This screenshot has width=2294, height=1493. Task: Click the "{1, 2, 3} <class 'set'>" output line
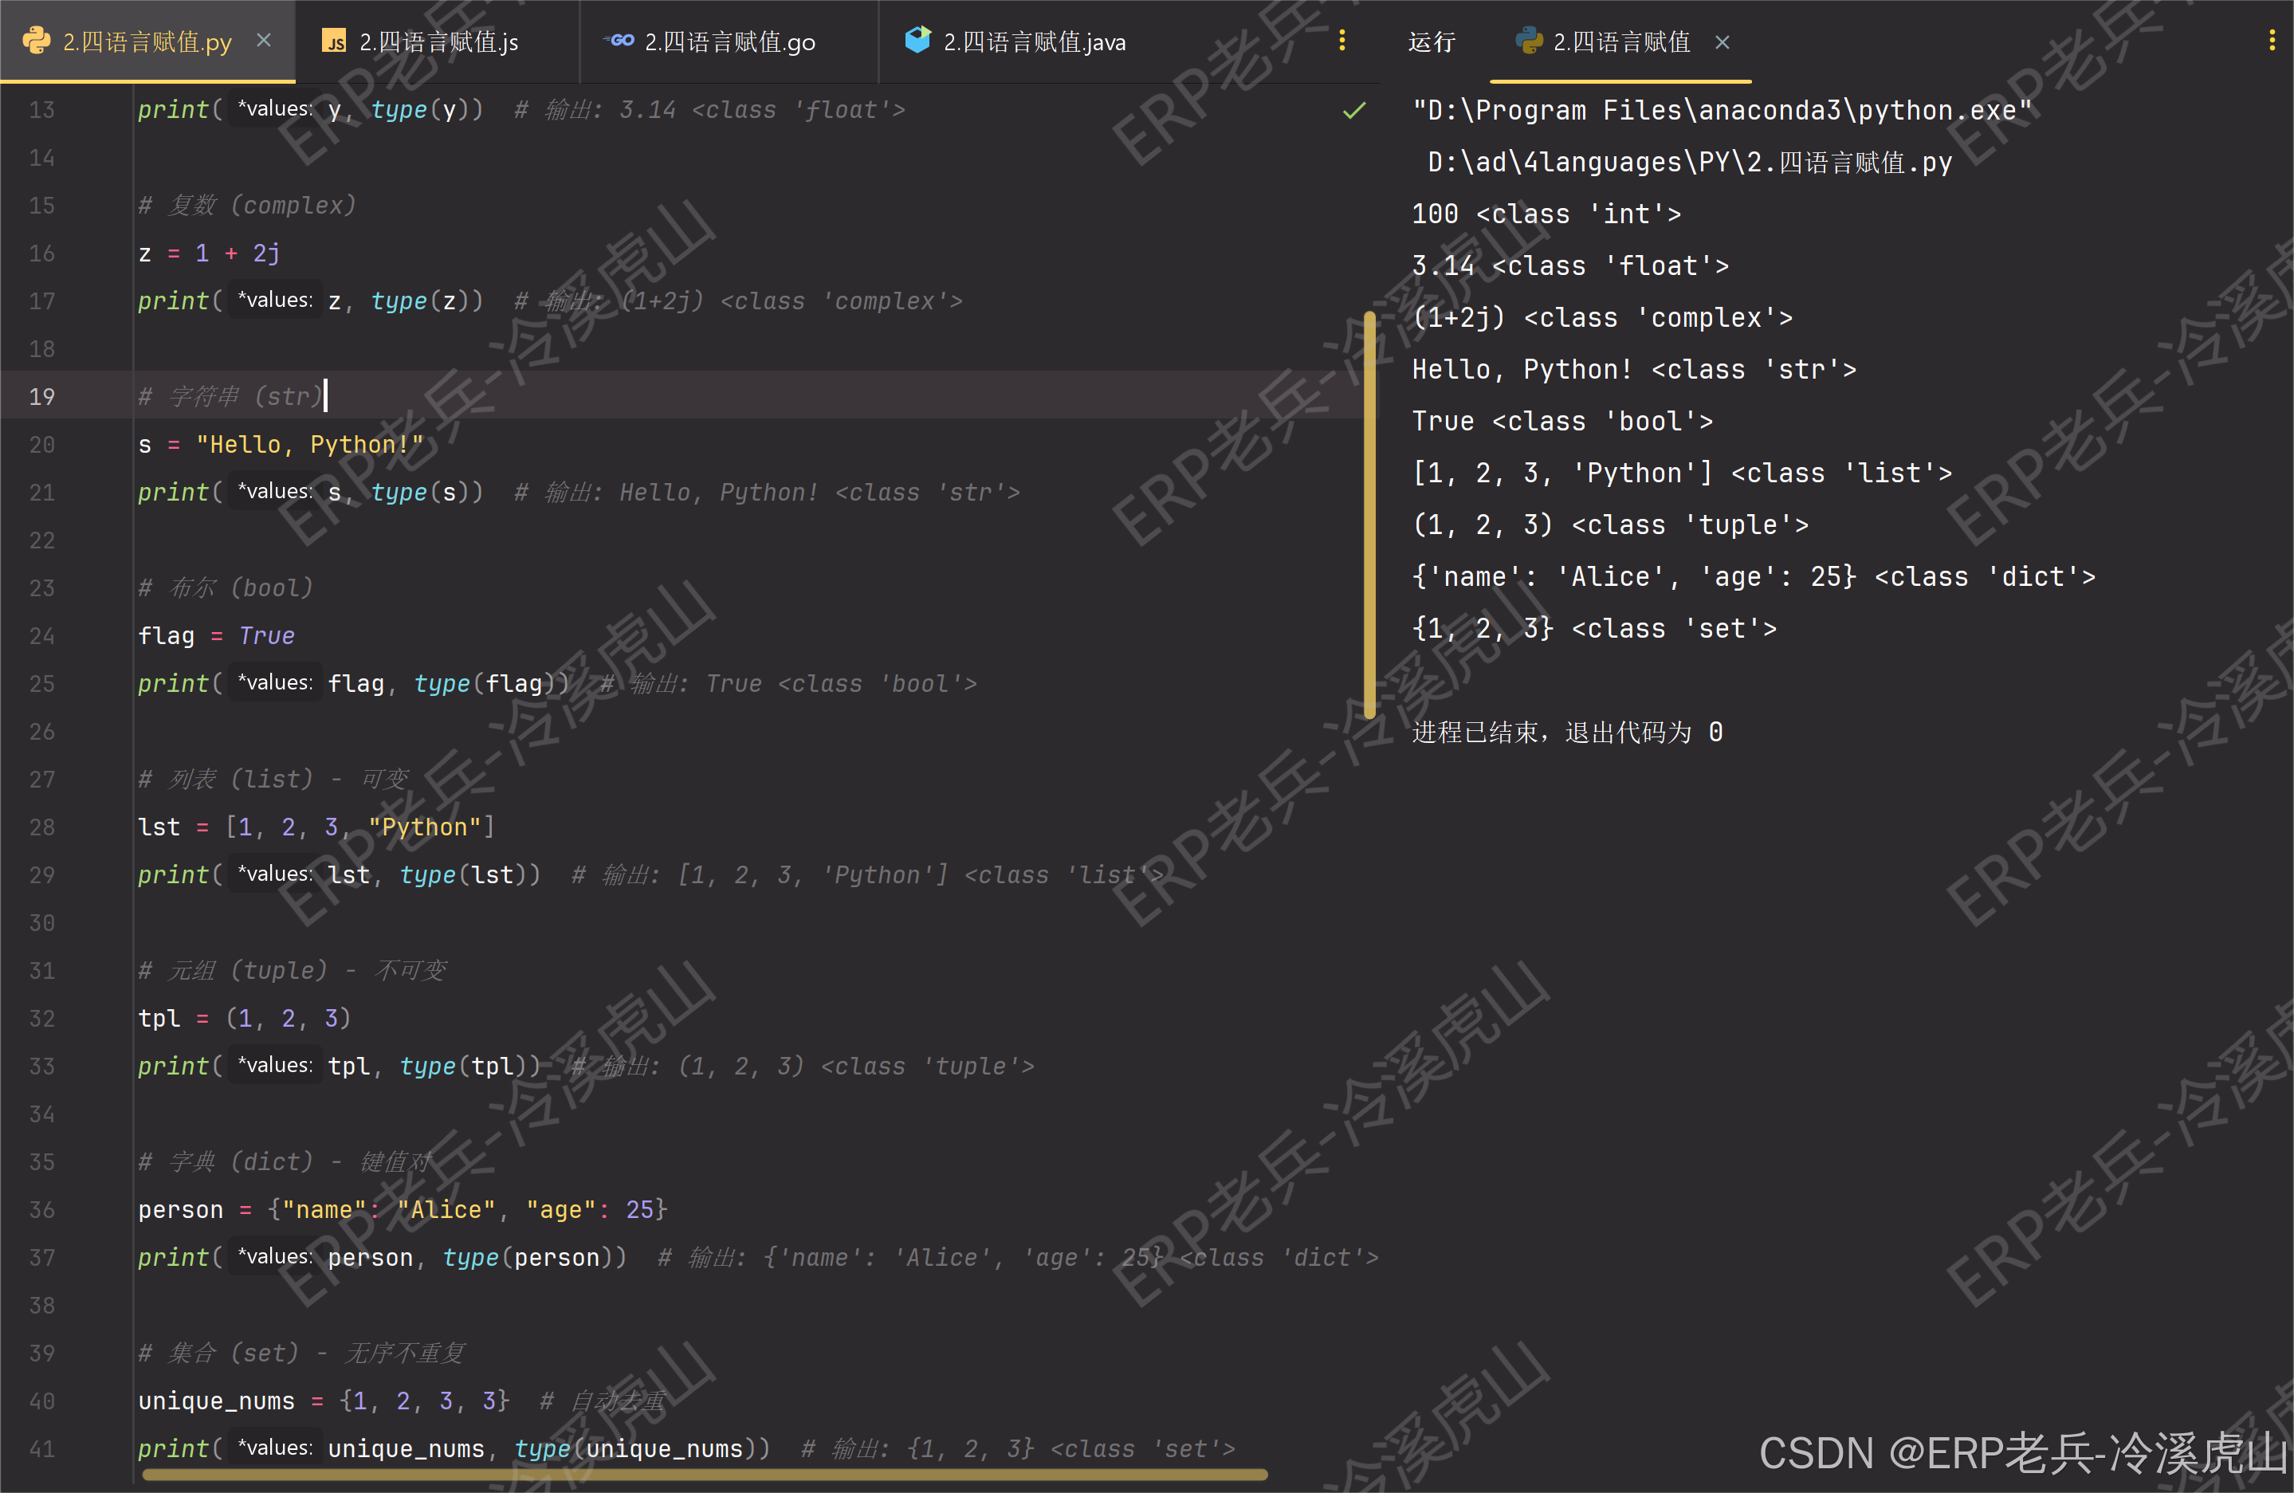(1594, 630)
